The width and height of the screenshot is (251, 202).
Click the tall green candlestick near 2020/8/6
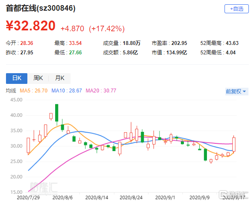pyautogui.click(x=57, y=113)
